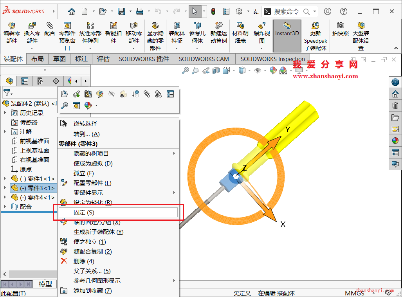Click Zoom to Fit in the view toolbar

(x=186, y=70)
